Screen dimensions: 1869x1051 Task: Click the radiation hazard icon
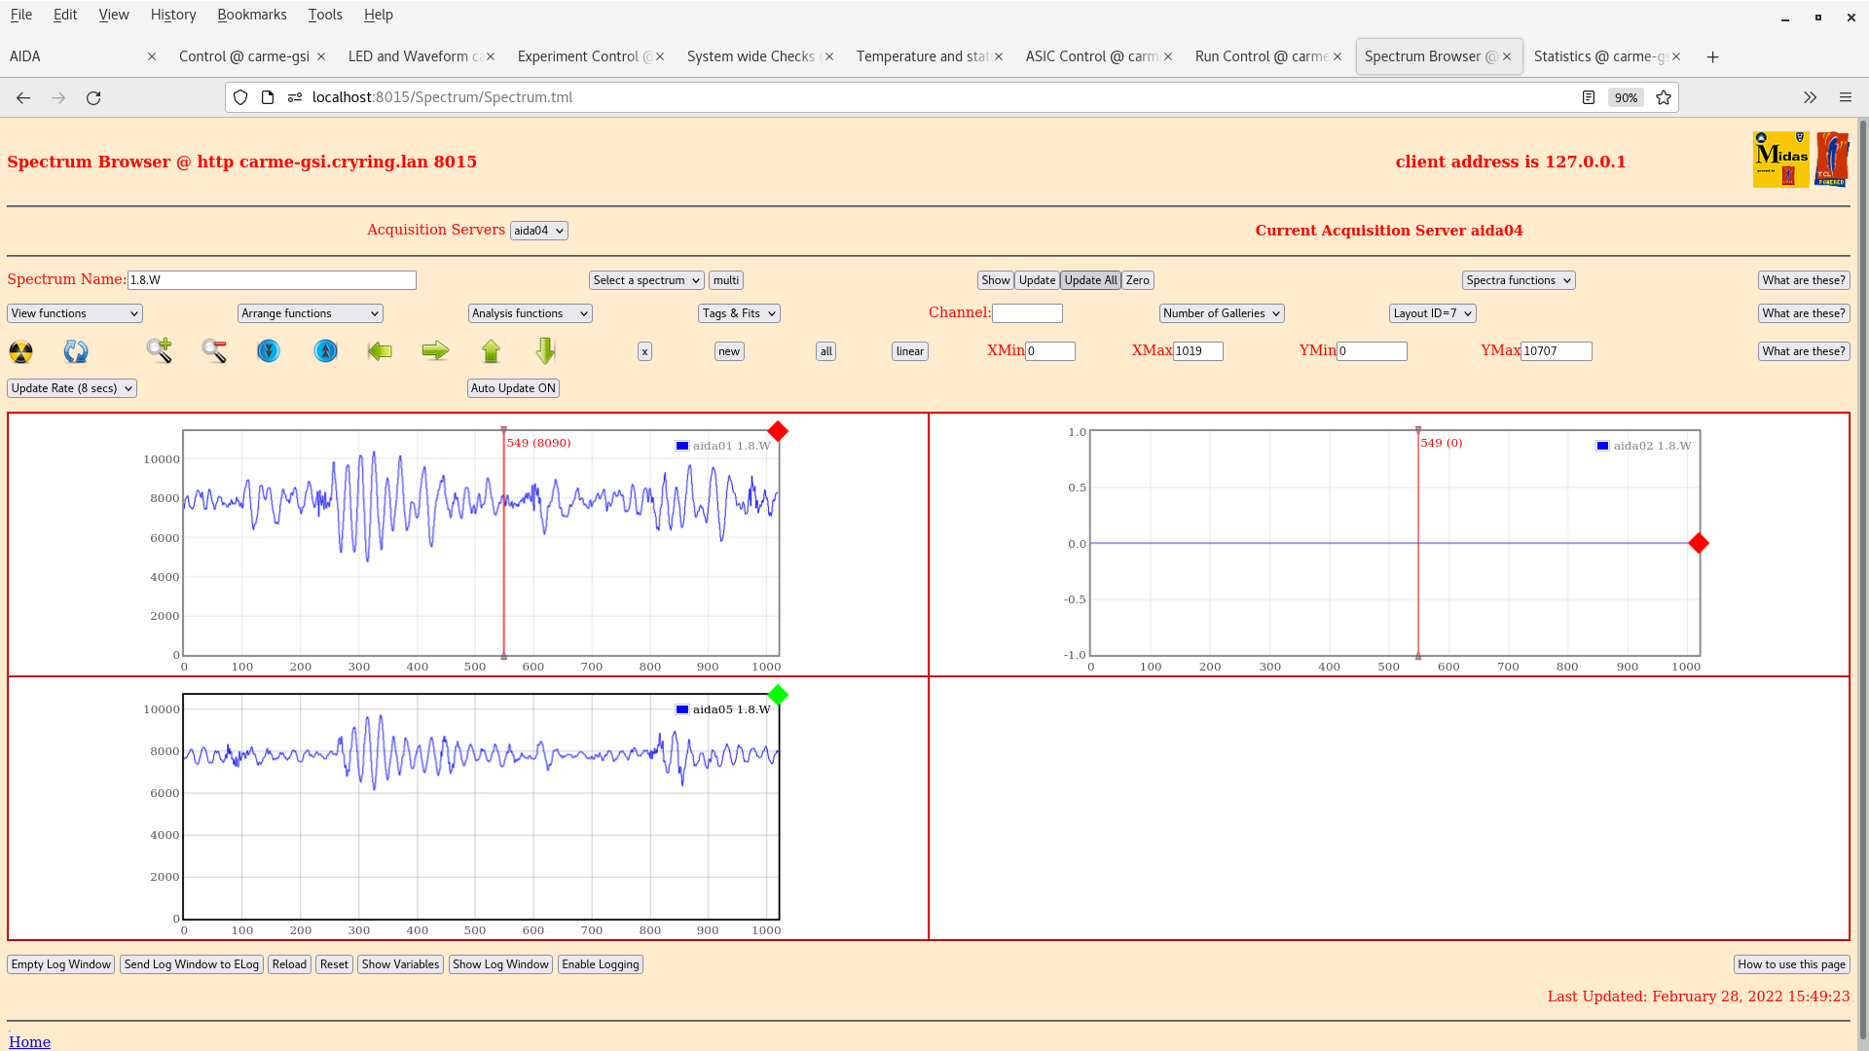pos(20,351)
